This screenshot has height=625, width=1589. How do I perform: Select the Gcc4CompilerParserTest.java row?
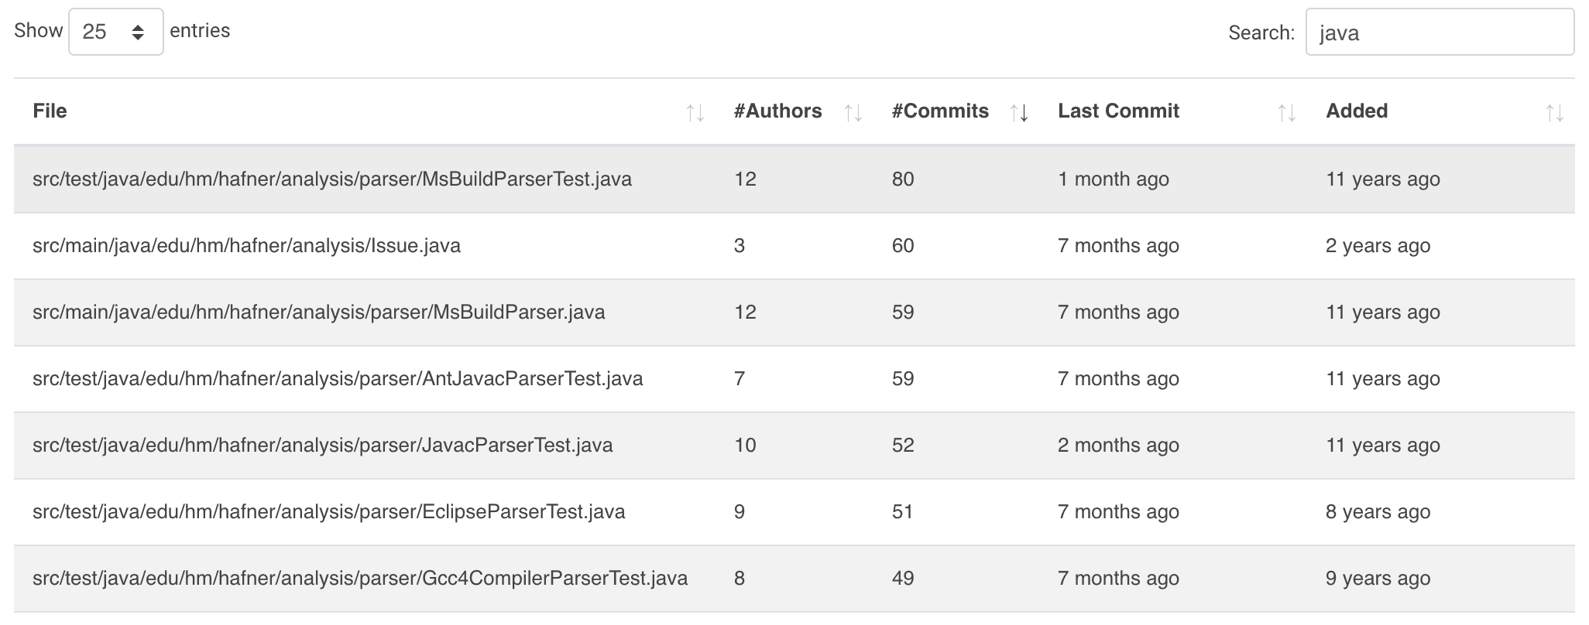[x=359, y=579]
